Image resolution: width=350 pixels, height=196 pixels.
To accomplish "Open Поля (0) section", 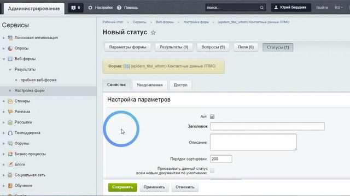I will (246, 47).
